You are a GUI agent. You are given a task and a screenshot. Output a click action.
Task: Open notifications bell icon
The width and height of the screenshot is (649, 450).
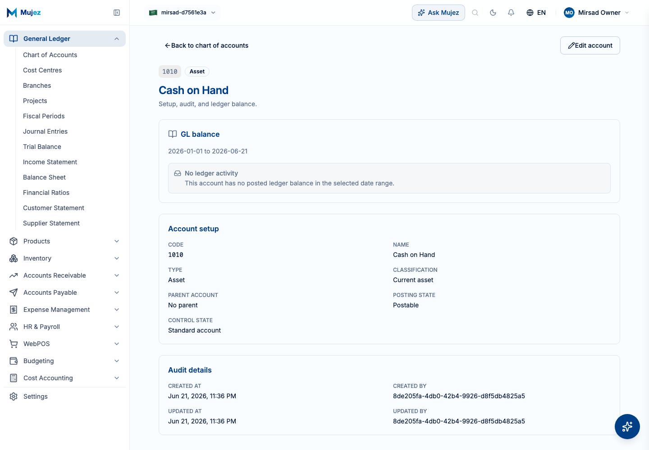[x=511, y=13]
